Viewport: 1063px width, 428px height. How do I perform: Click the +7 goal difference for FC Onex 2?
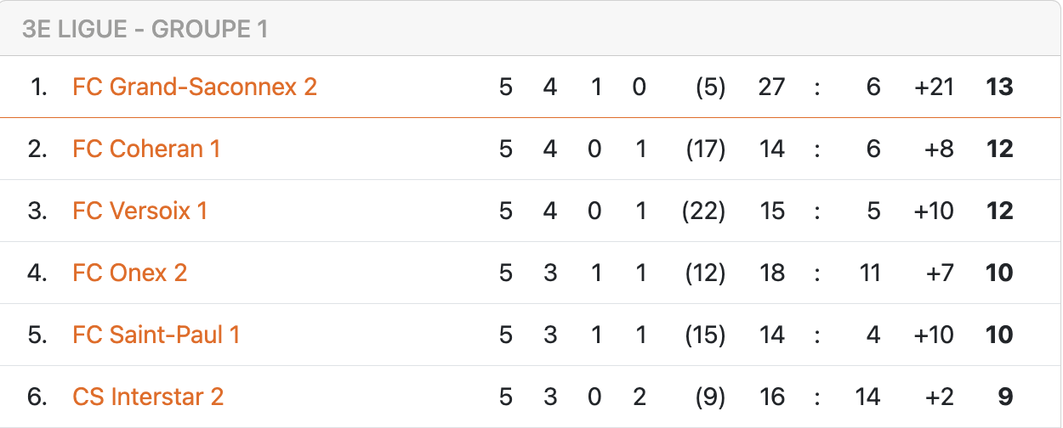938,273
